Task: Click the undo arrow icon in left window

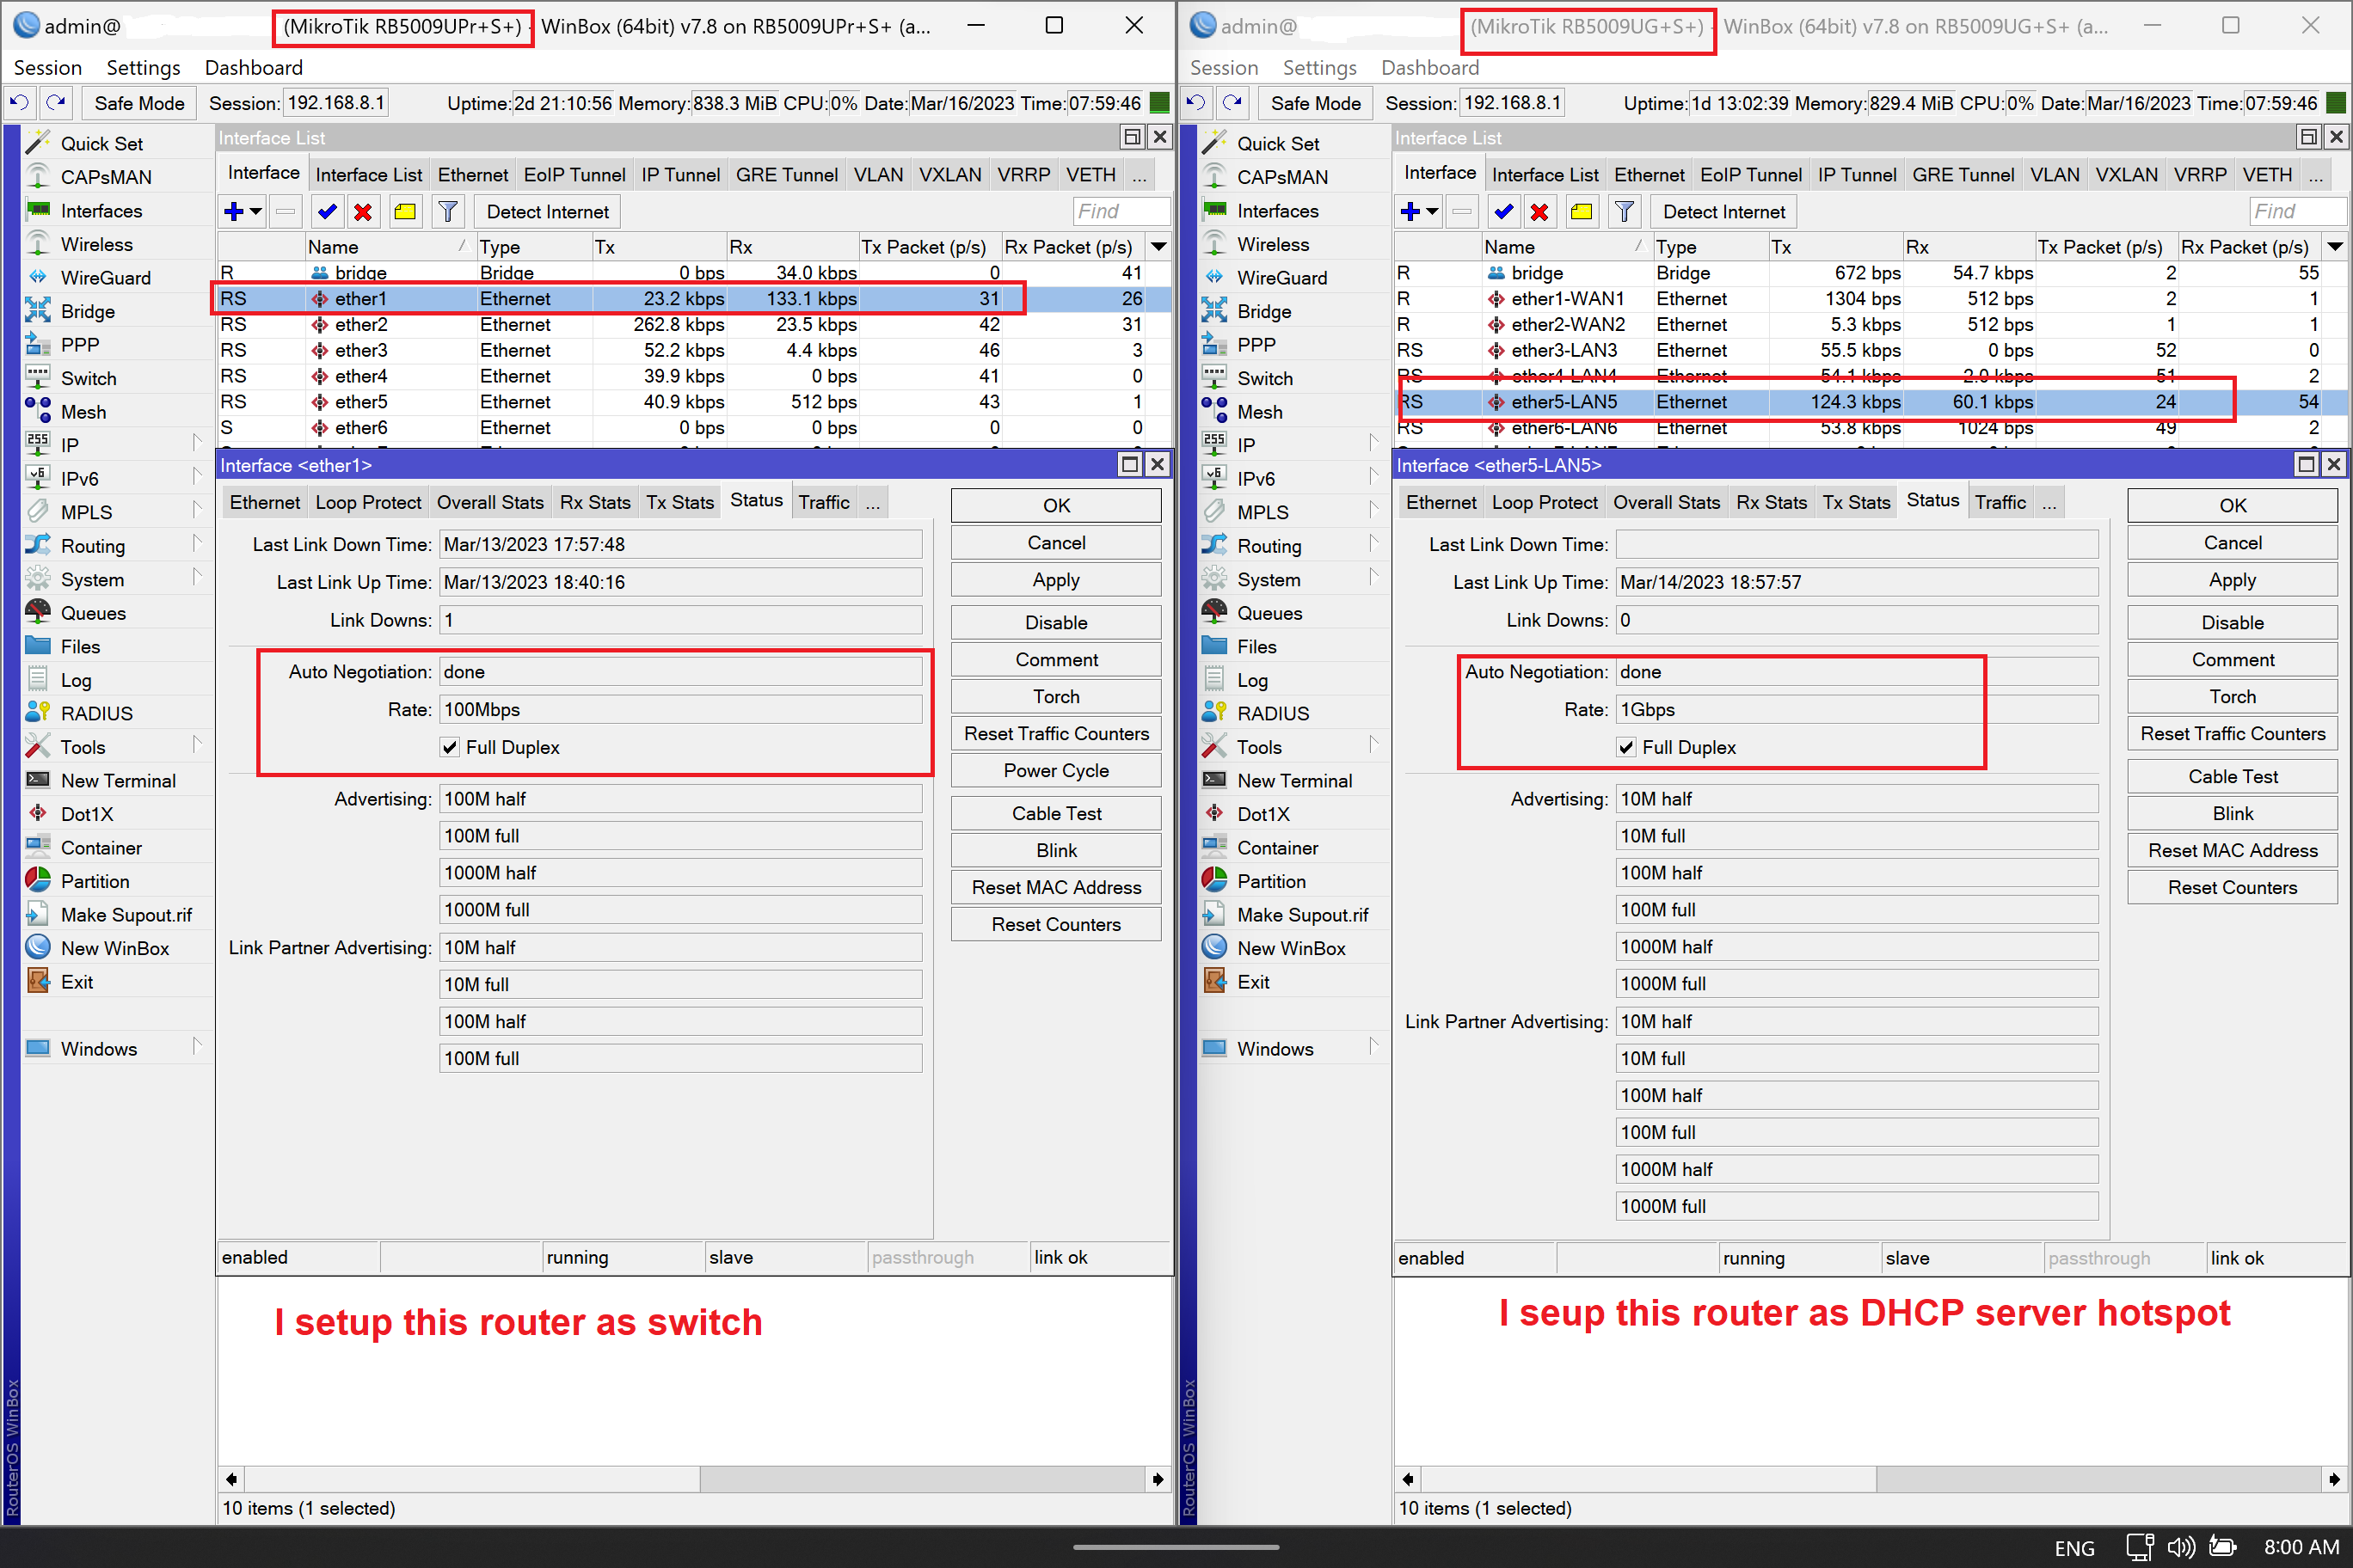Action: pos(18,103)
